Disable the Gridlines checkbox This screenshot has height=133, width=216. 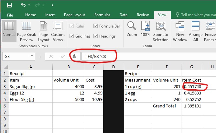coord(72,36)
